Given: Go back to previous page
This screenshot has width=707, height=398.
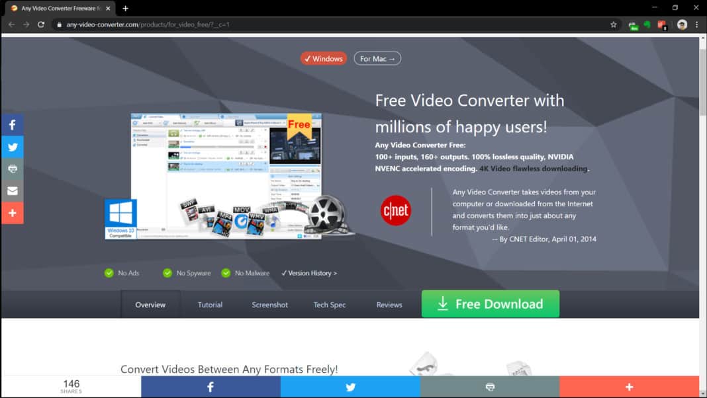Looking at the screenshot, I should click(x=12, y=24).
